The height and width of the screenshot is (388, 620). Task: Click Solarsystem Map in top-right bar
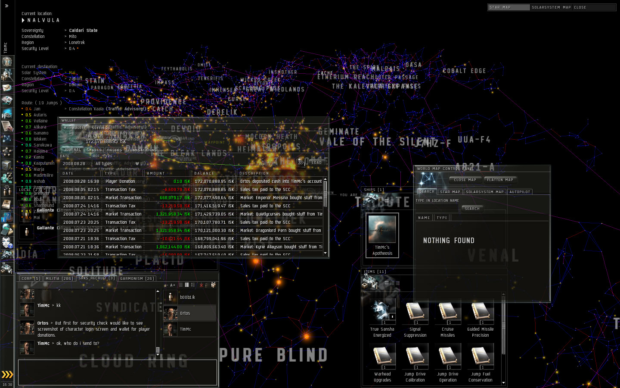click(x=551, y=7)
